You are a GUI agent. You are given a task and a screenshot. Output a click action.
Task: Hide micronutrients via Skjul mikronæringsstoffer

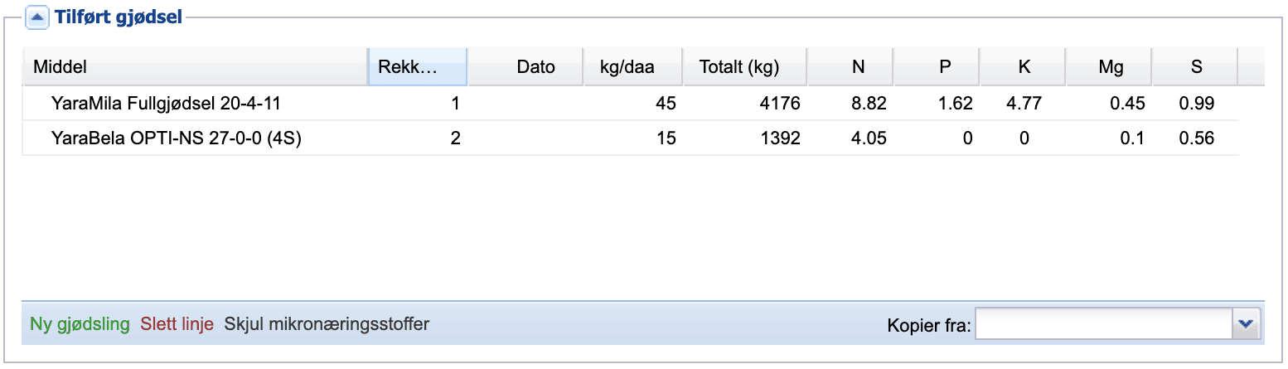click(327, 324)
